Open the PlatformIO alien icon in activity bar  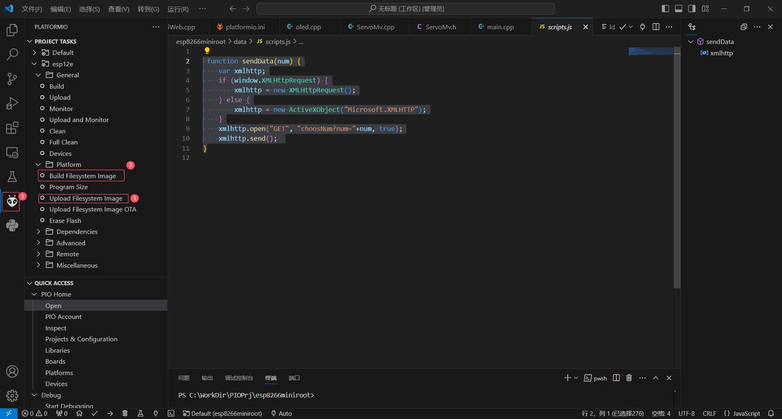tap(12, 201)
